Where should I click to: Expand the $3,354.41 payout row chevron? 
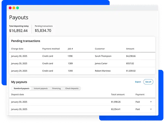[x=151, y=109]
